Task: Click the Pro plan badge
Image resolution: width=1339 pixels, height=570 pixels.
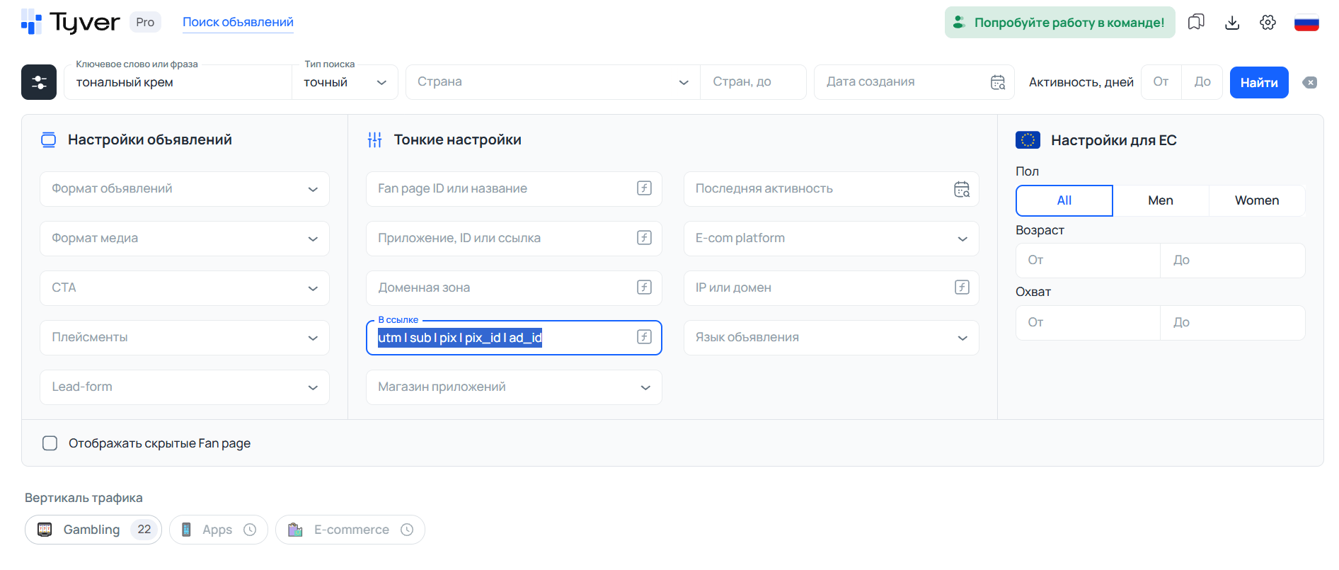Action: tap(145, 22)
